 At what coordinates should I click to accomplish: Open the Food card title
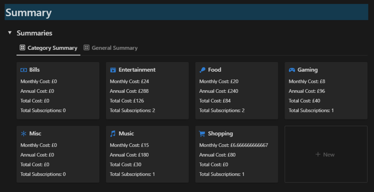coord(215,70)
